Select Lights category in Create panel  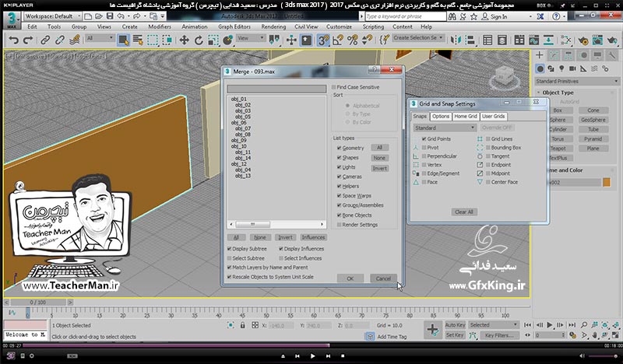pos(561,68)
